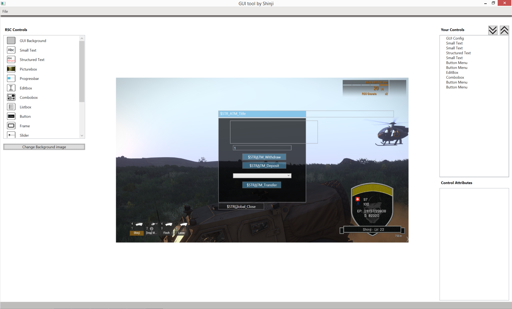
Task: Select the structured text box in preview
Action: tap(274, 132)
